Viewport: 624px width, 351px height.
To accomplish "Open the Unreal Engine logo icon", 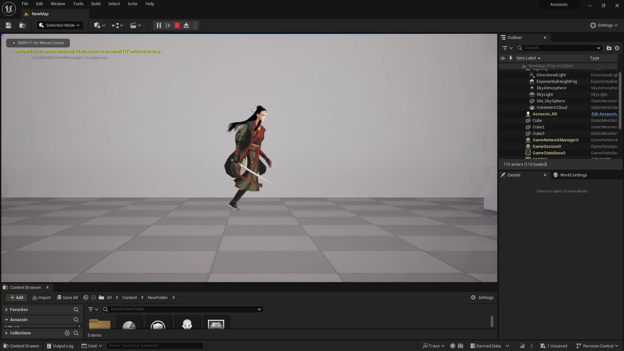I will pyautogui.click(x=9, y=9).
